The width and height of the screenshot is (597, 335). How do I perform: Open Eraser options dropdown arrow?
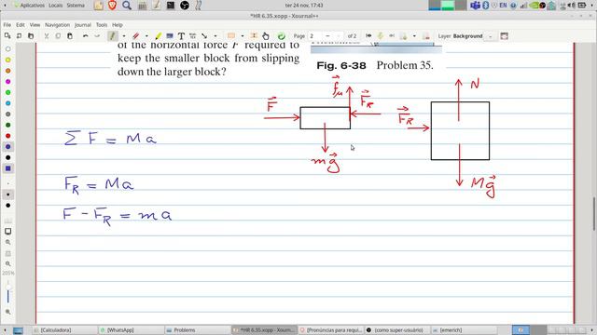[x=146, y=36]
